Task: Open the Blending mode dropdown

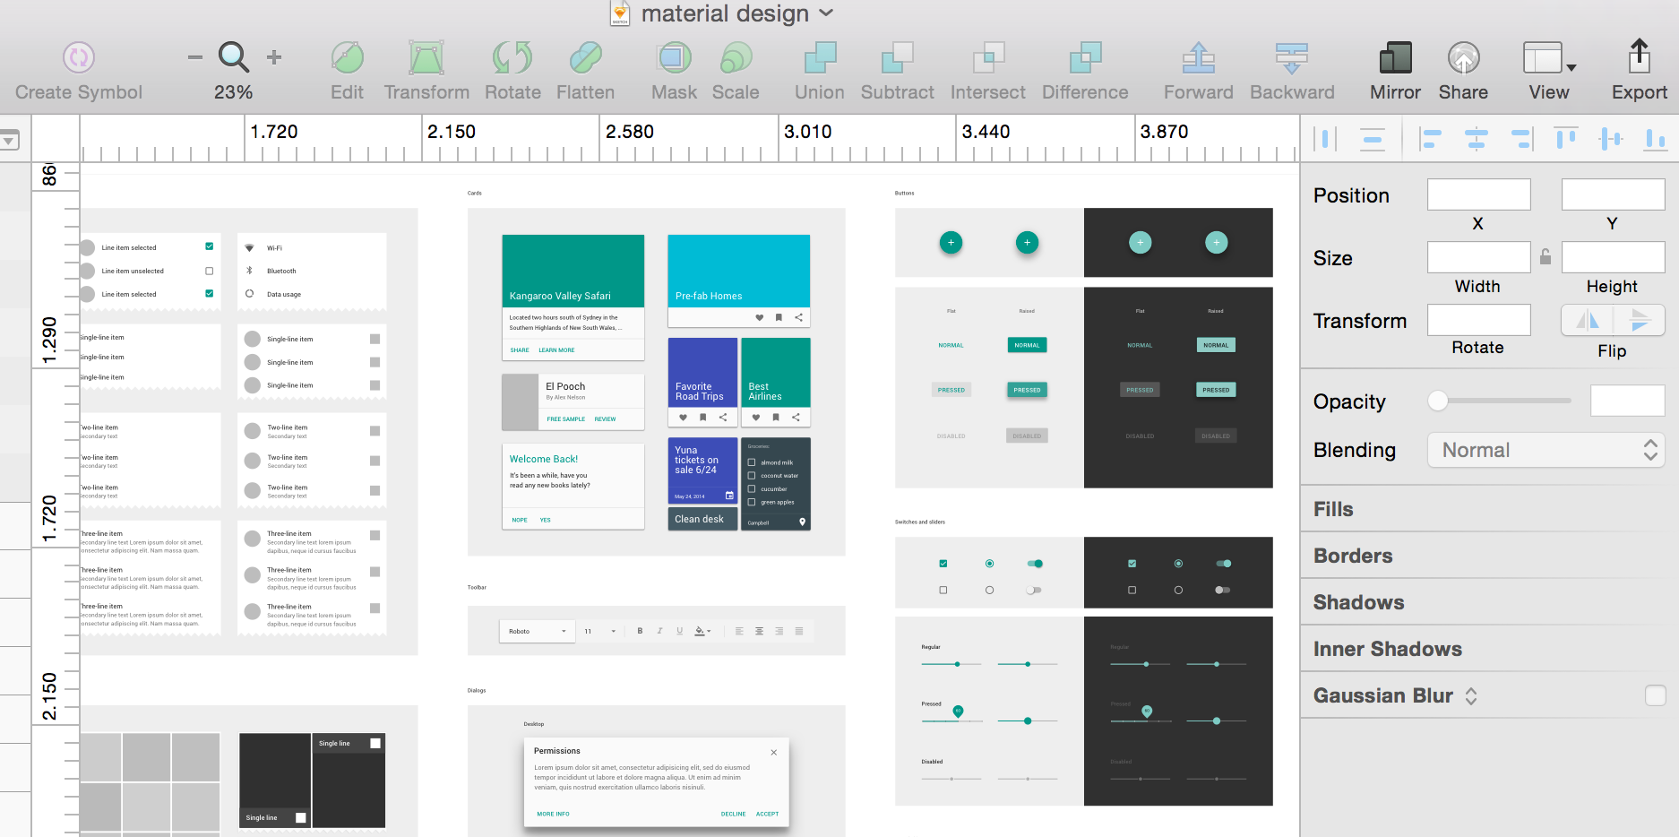Action: pyautogui.click(x=1546, y=450)
